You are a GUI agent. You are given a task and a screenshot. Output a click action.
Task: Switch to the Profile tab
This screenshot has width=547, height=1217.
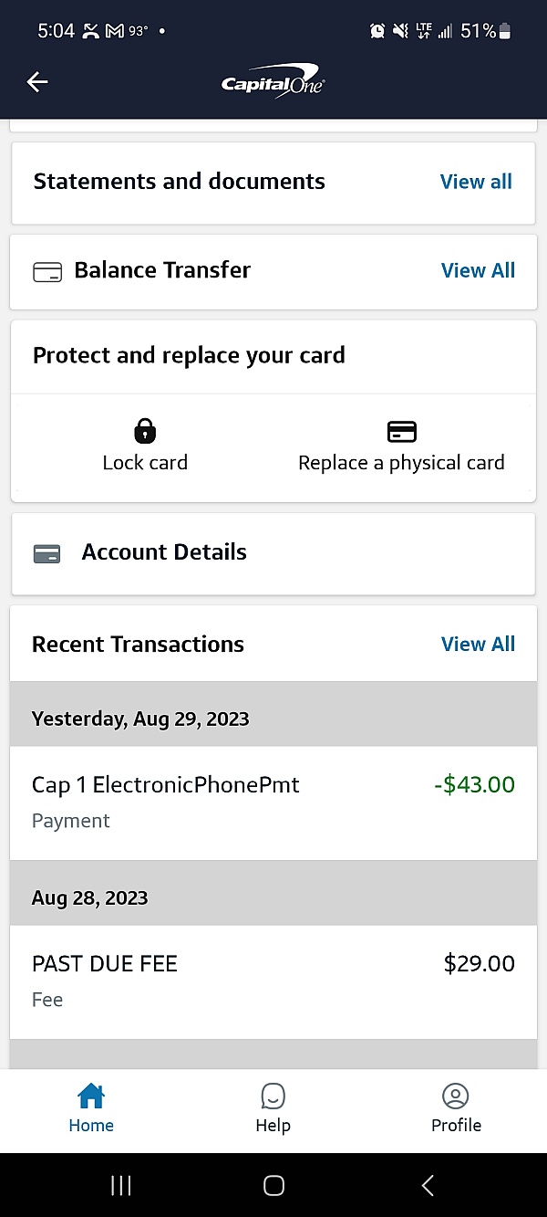pos(456,1108)
